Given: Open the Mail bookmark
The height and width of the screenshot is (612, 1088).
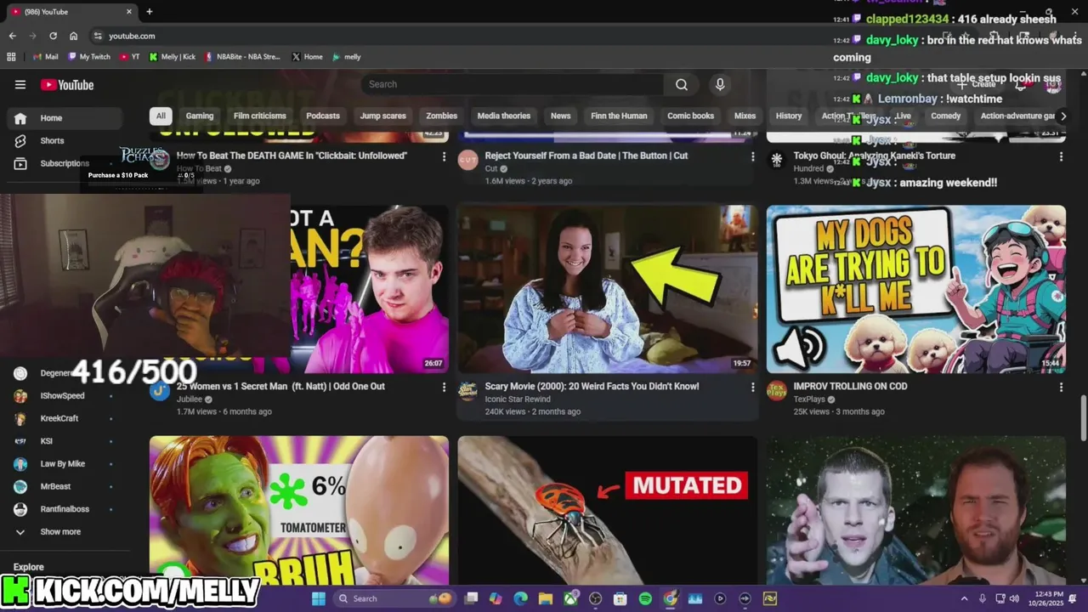Looking at the screenshot, I should point(45,57).
